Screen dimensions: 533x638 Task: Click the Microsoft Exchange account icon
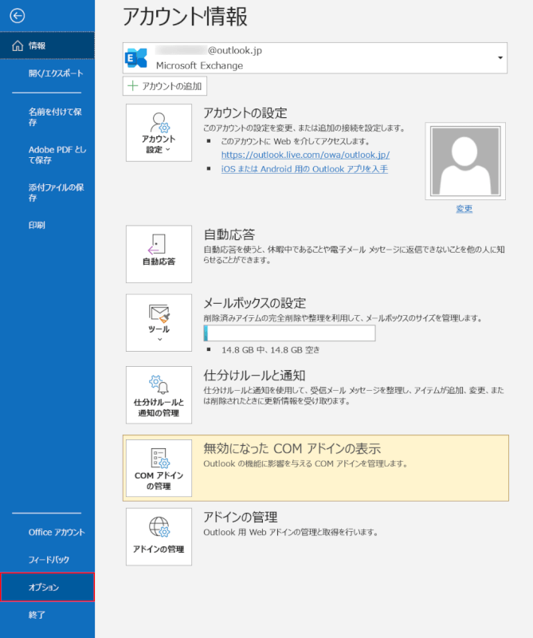pos(136,58)
